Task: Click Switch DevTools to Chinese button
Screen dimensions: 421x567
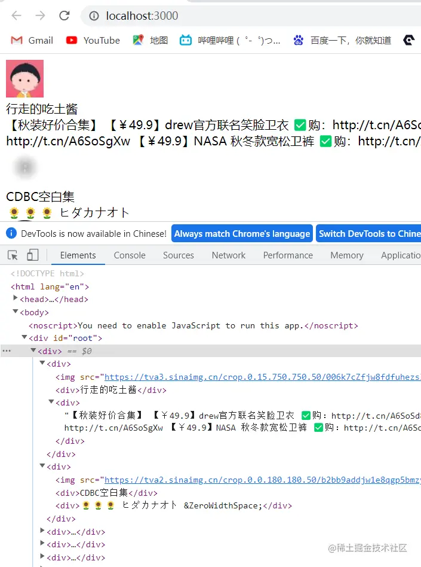Action: (x=368, y=234)
